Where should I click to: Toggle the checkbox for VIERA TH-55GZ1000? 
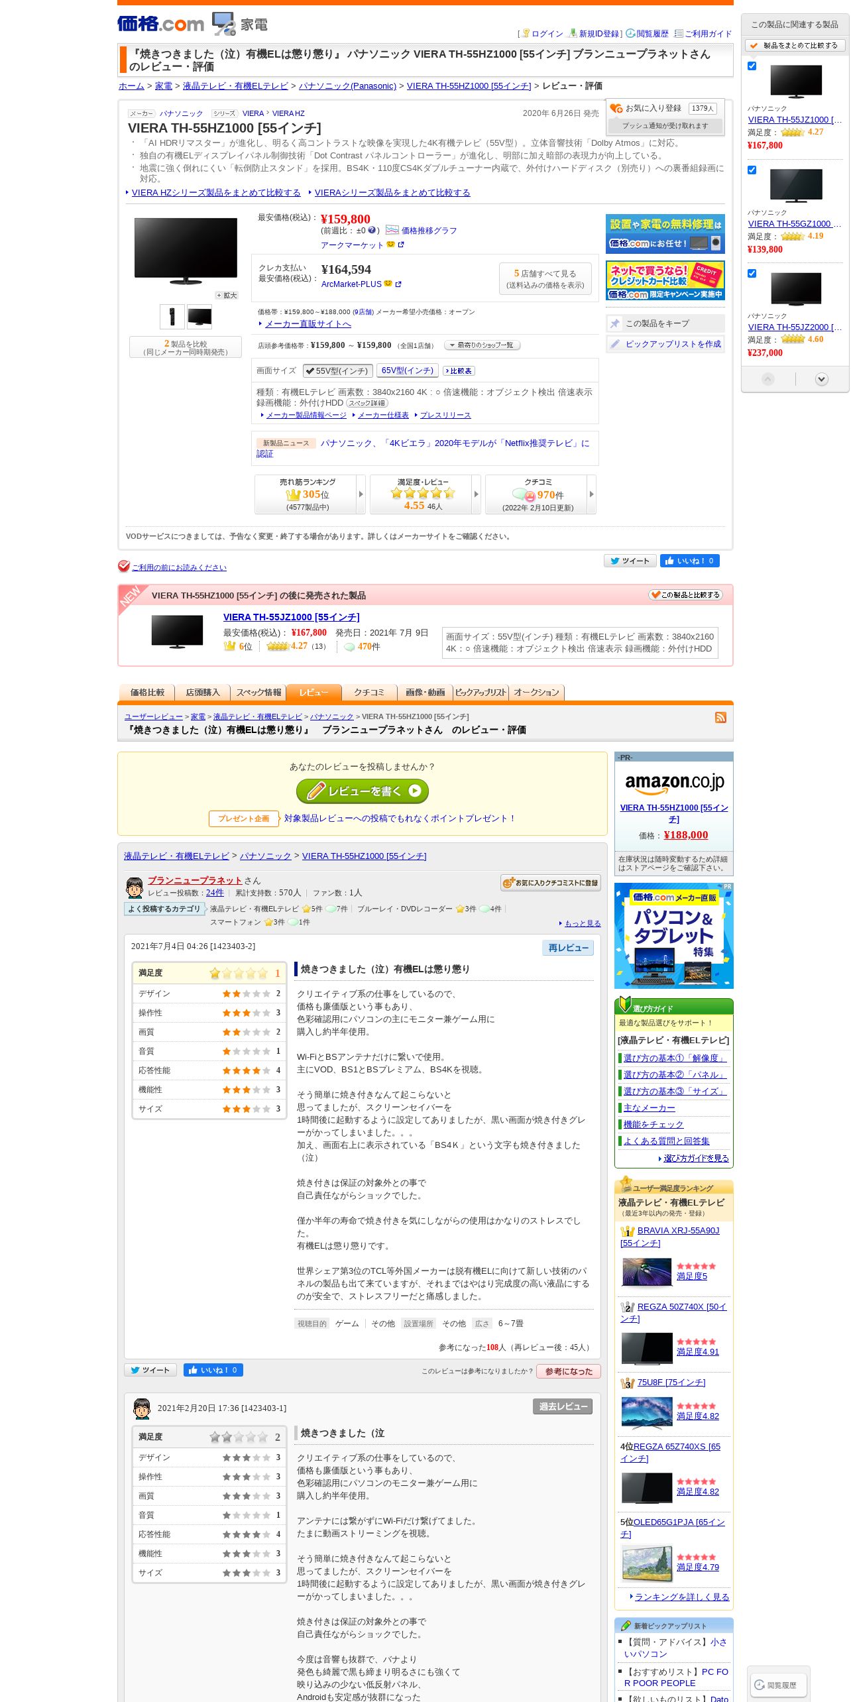(752, 170)
